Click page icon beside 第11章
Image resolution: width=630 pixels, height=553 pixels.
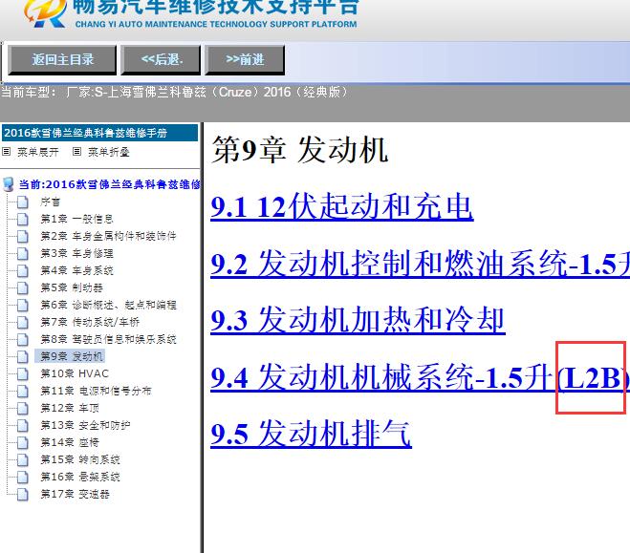pyautogui.click(x=23, y=391)
